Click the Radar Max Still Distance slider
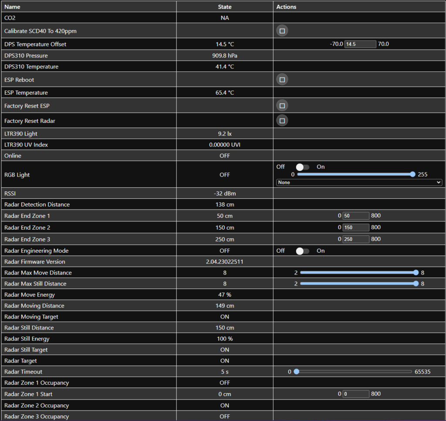 pos(359,284)
